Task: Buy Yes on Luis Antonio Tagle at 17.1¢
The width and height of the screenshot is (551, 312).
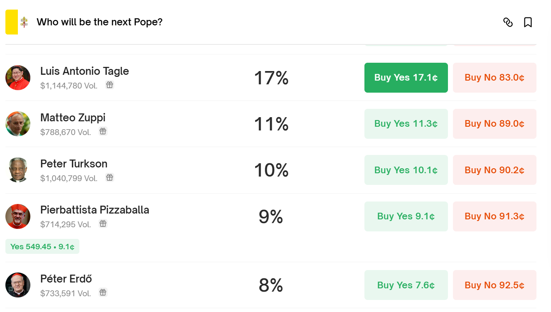Action: (x=406, y=78)
